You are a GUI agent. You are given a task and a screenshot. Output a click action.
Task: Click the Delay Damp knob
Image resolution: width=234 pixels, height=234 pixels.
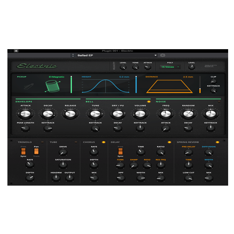134,165
